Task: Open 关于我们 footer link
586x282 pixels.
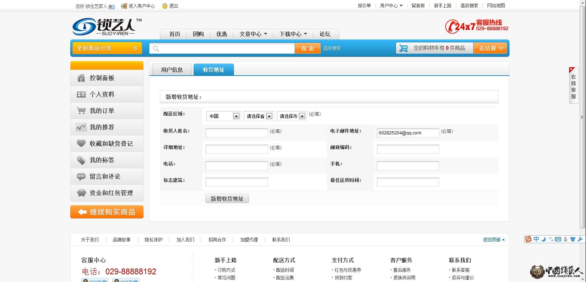Action: tap(90, 240)
